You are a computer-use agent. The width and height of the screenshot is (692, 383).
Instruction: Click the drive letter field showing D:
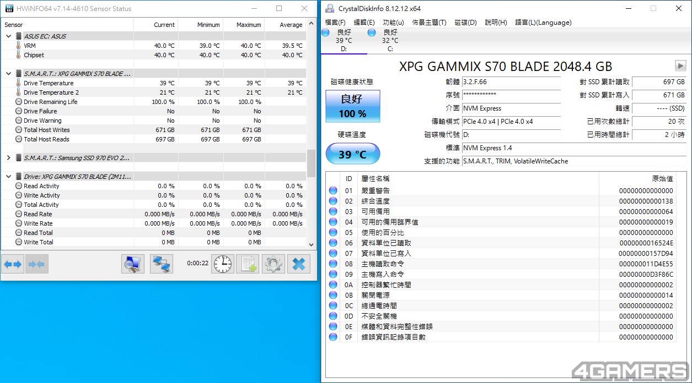pos(511,135)
